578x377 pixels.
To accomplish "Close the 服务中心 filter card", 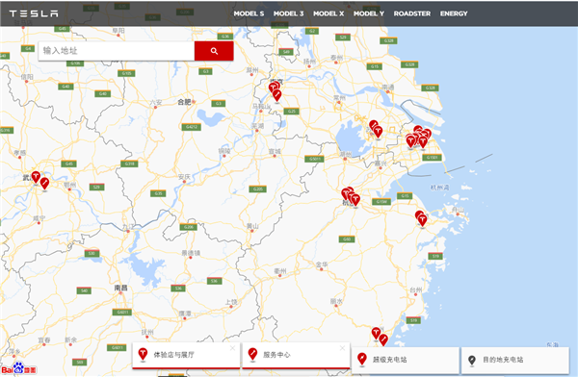I will 342,348.
